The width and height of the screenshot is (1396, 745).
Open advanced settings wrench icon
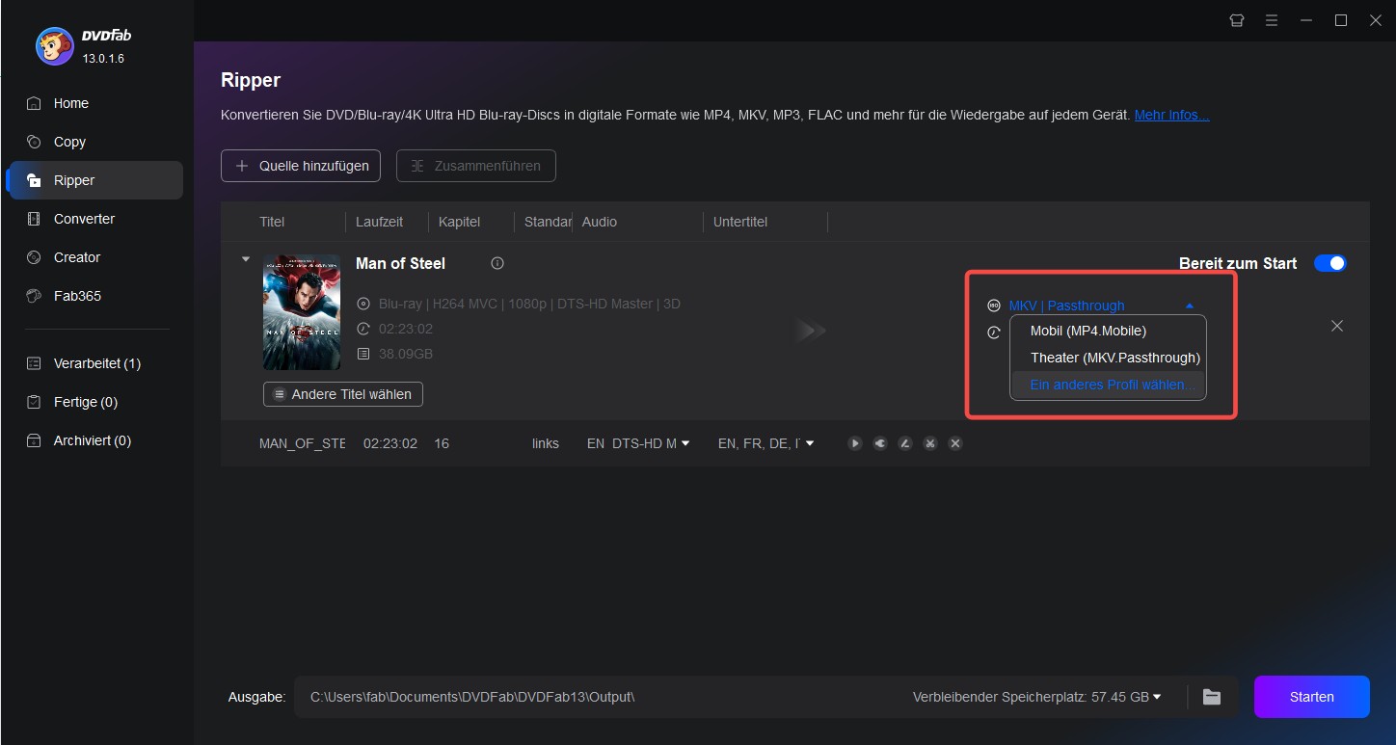[x=880, y=443]
